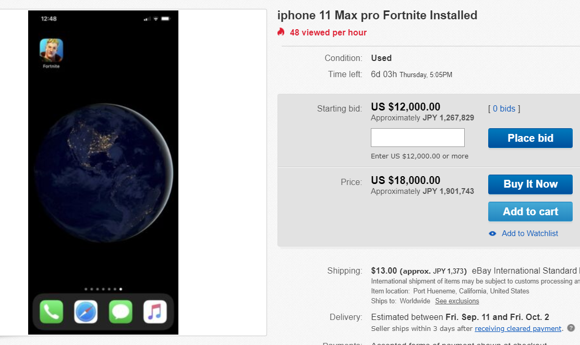
Task: Click the home screen page dots indicator
Action: (103, 288)
